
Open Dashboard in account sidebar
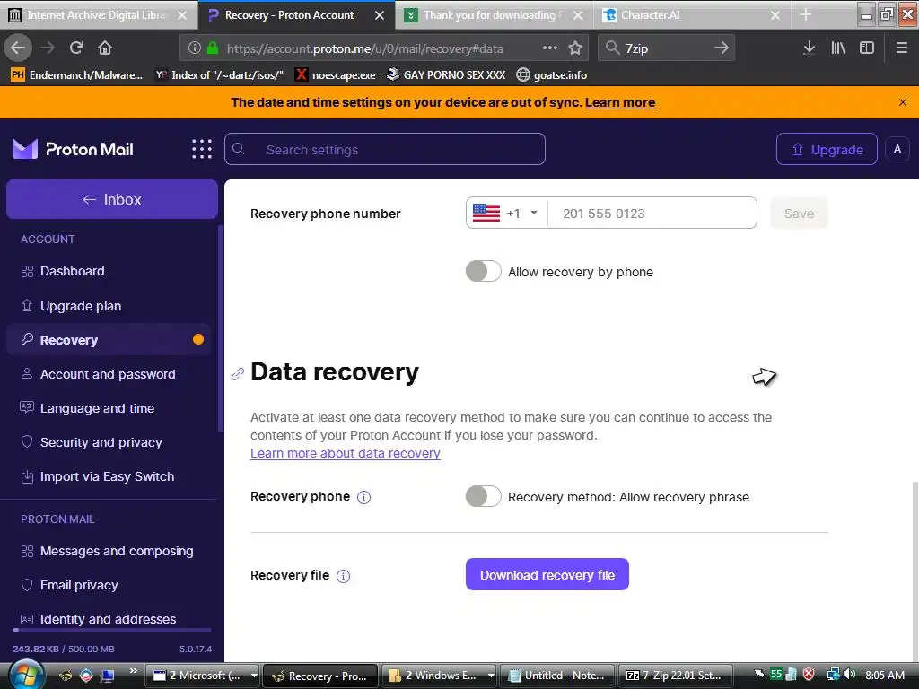click(109, 271)
